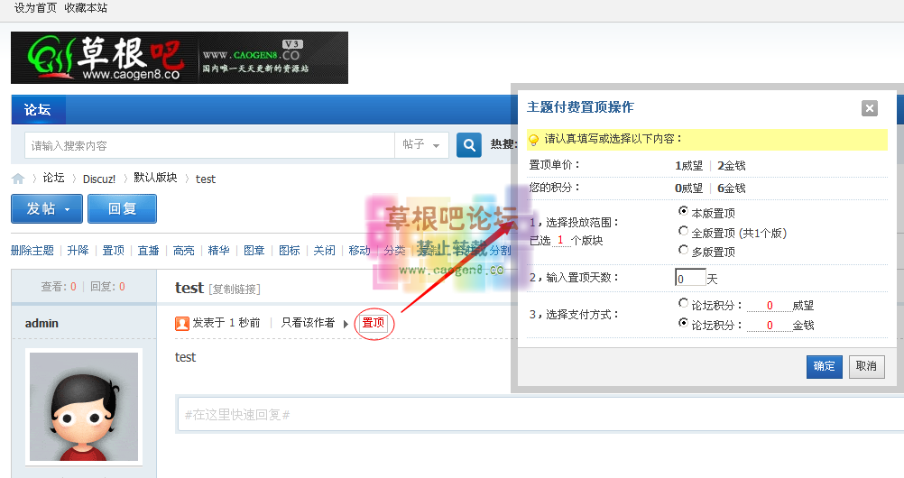Screen dimensions: 904x478
Task: Focus the 置顶天数 input field
Action: click(690, 278)
